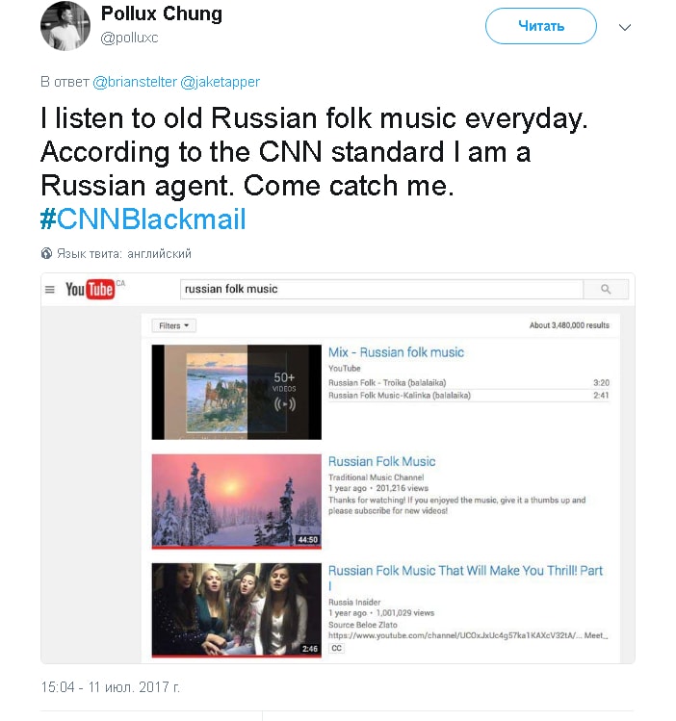Click the YouTube hamburger menu icon
This screenshot has width=676, height=721.
point(50,289)
